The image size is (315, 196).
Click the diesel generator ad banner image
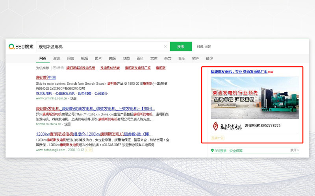pos(255,98)
